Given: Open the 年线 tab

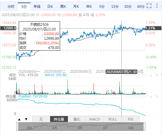Looking at the screenshot, I should (x=37, y=7).
